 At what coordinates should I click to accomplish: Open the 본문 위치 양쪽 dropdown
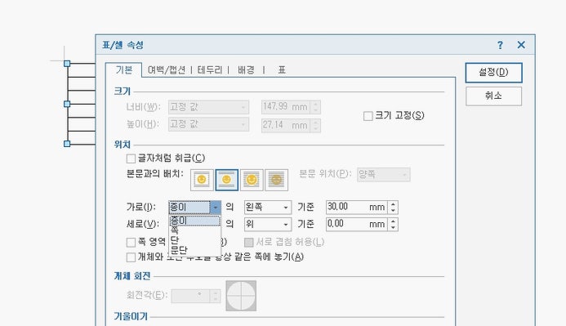384,175
